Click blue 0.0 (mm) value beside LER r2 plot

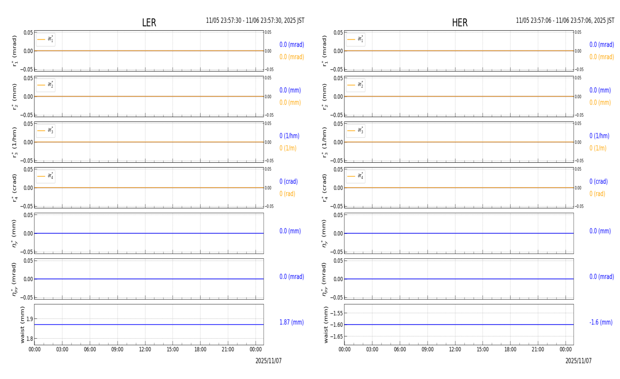click(x=290, y=90)
